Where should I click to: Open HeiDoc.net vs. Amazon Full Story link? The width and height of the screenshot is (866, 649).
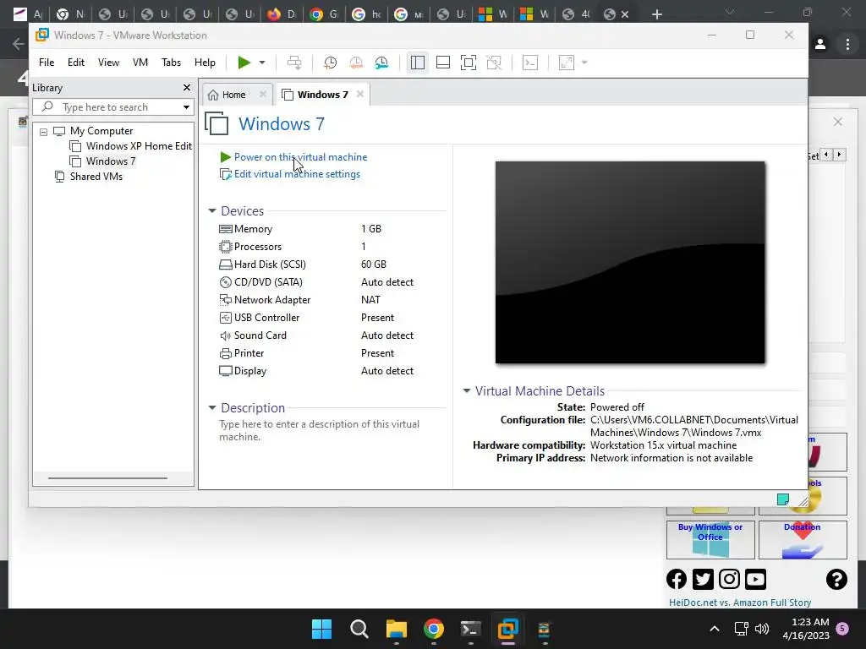click(740, 603)
